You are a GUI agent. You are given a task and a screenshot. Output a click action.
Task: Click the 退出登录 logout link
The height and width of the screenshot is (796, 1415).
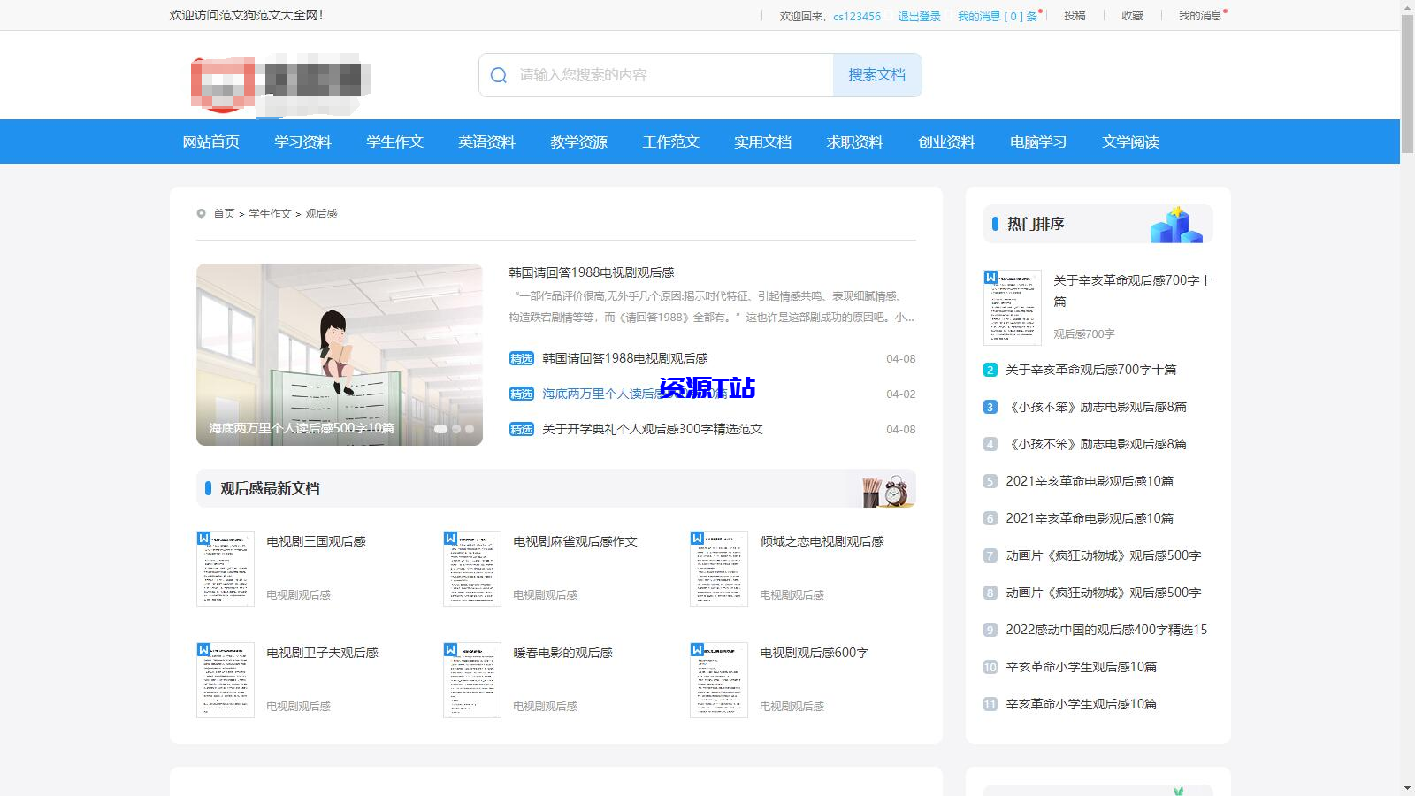918,15
